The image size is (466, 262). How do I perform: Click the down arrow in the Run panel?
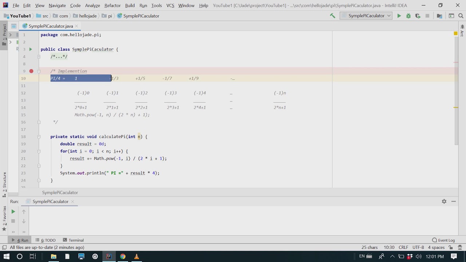click(24, 221)
